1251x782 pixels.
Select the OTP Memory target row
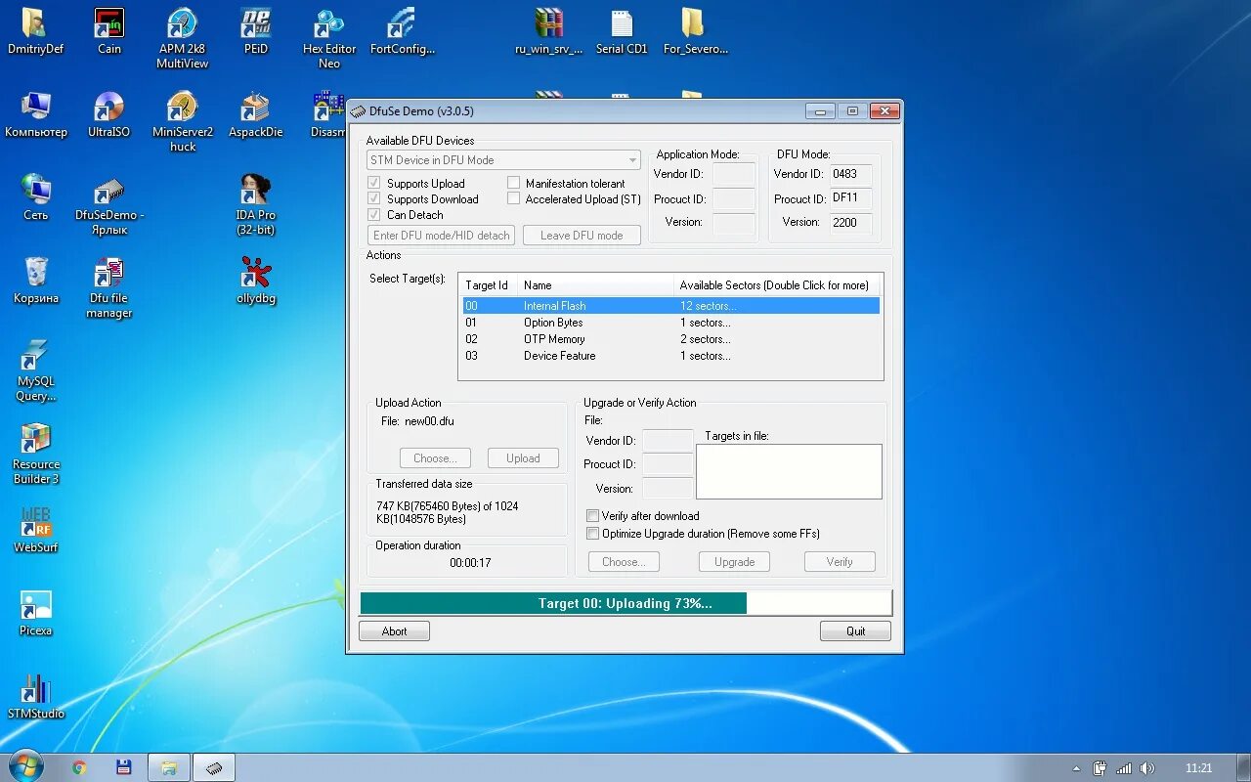tap(670, 339)
